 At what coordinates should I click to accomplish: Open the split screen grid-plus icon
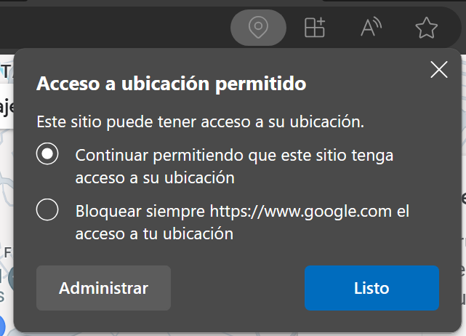tap(314, 28)
